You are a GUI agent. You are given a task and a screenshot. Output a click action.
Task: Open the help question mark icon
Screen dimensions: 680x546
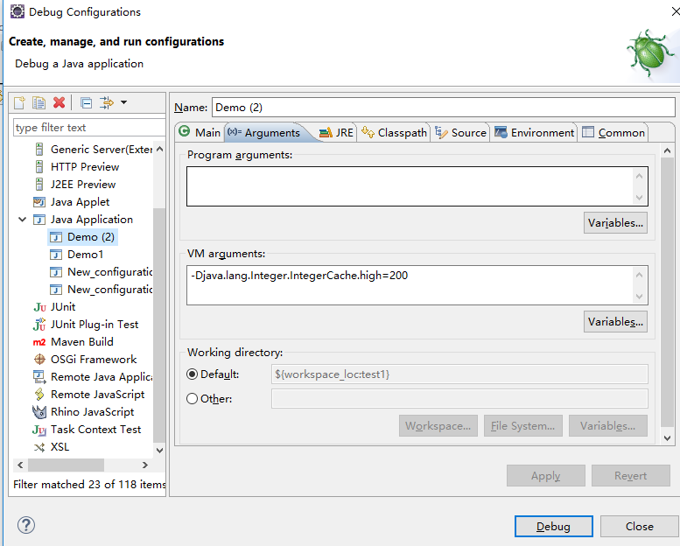click(x=26, y=525)
